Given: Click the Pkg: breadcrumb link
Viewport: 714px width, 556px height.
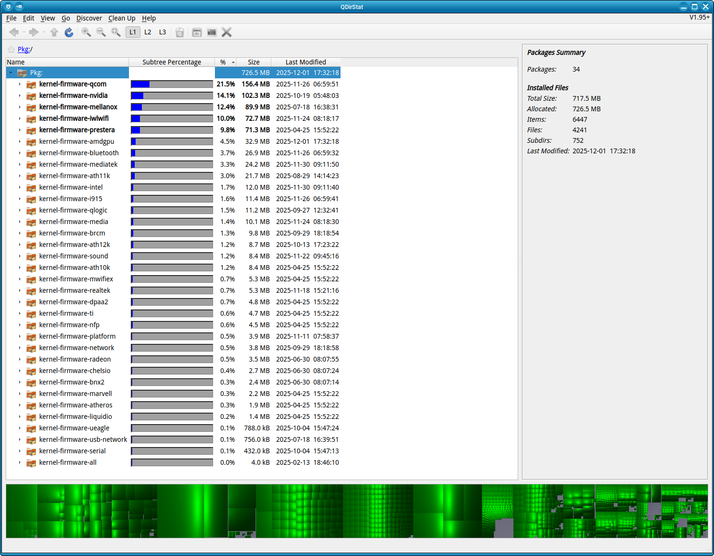Looking at the screenshot, I should point(24,49).
